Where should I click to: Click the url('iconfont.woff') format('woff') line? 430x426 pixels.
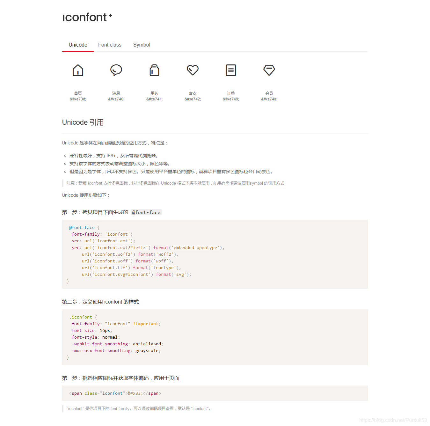128,261
